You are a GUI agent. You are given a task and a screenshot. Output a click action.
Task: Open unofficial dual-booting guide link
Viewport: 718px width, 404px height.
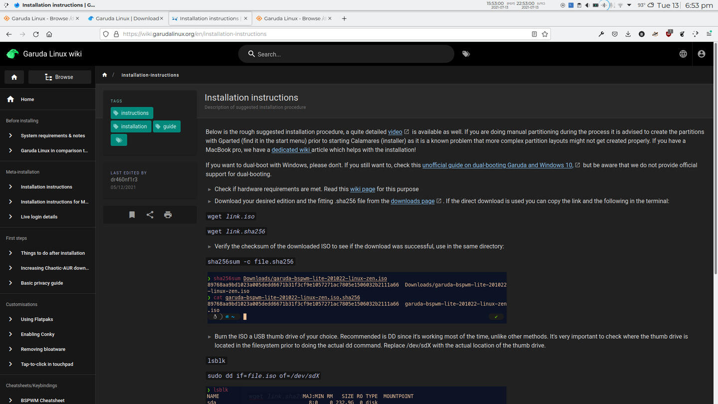pyautogui.click(x=497, y=165)
